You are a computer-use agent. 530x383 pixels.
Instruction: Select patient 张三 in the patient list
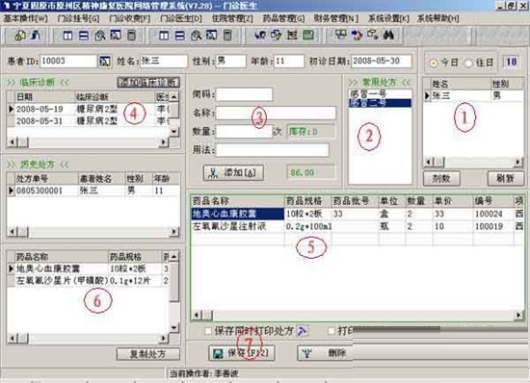(x=473, y=96)
